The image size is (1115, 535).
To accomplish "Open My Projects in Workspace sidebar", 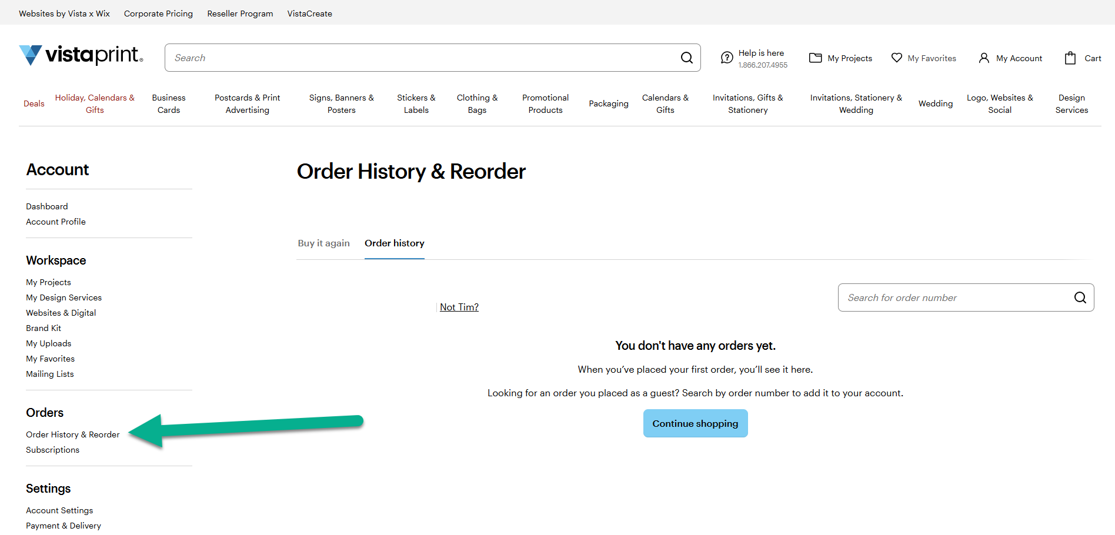I will pos(48,282).
